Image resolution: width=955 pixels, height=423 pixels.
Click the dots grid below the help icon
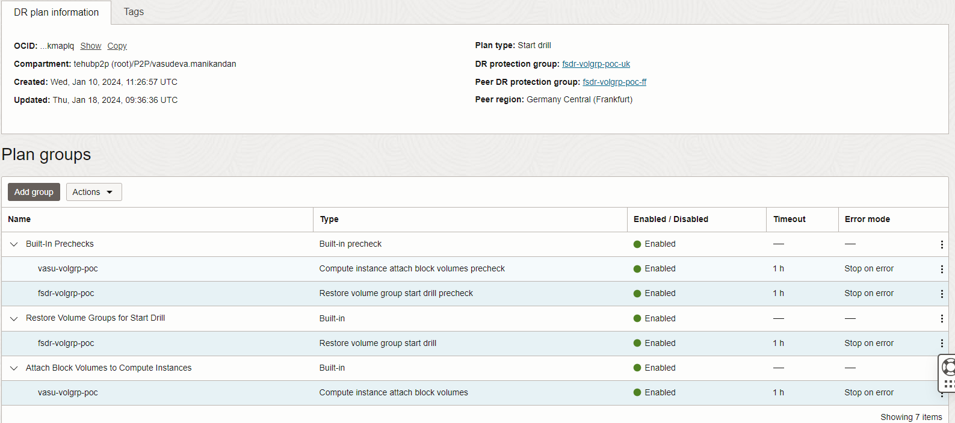949,384
